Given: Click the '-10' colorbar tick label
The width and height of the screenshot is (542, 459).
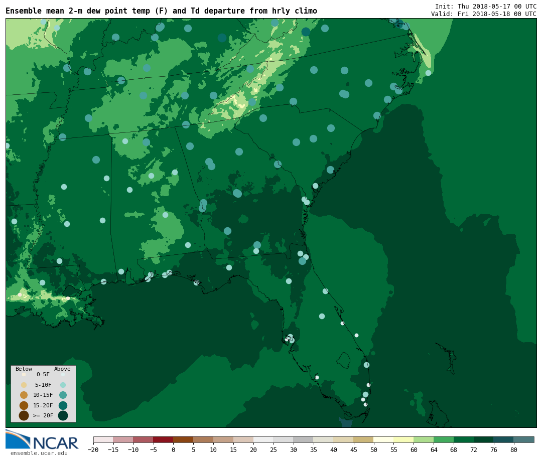Looking at the screenshot, I should [133, 449].
